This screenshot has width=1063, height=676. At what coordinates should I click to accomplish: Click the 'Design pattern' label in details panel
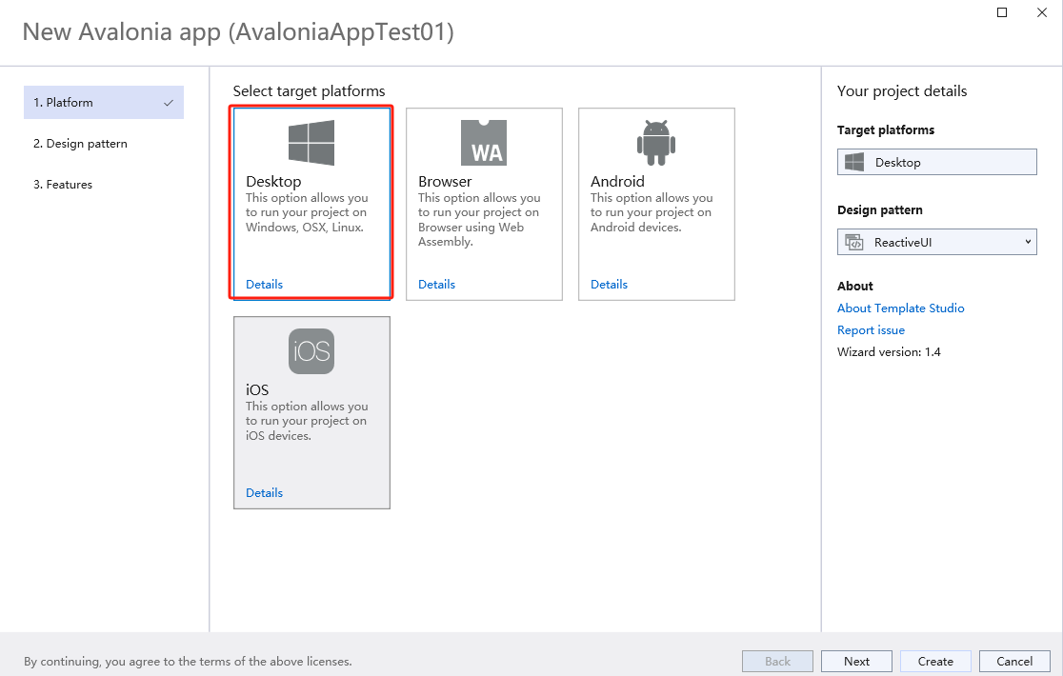[x=879, y=210]
